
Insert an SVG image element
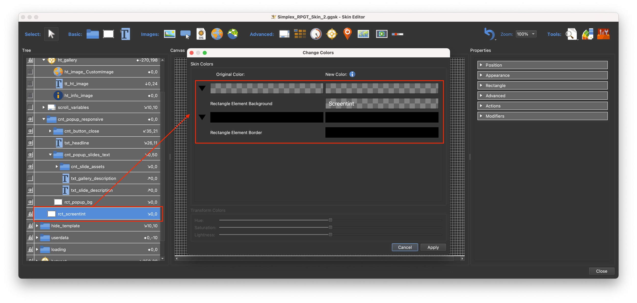coord(201,34)
